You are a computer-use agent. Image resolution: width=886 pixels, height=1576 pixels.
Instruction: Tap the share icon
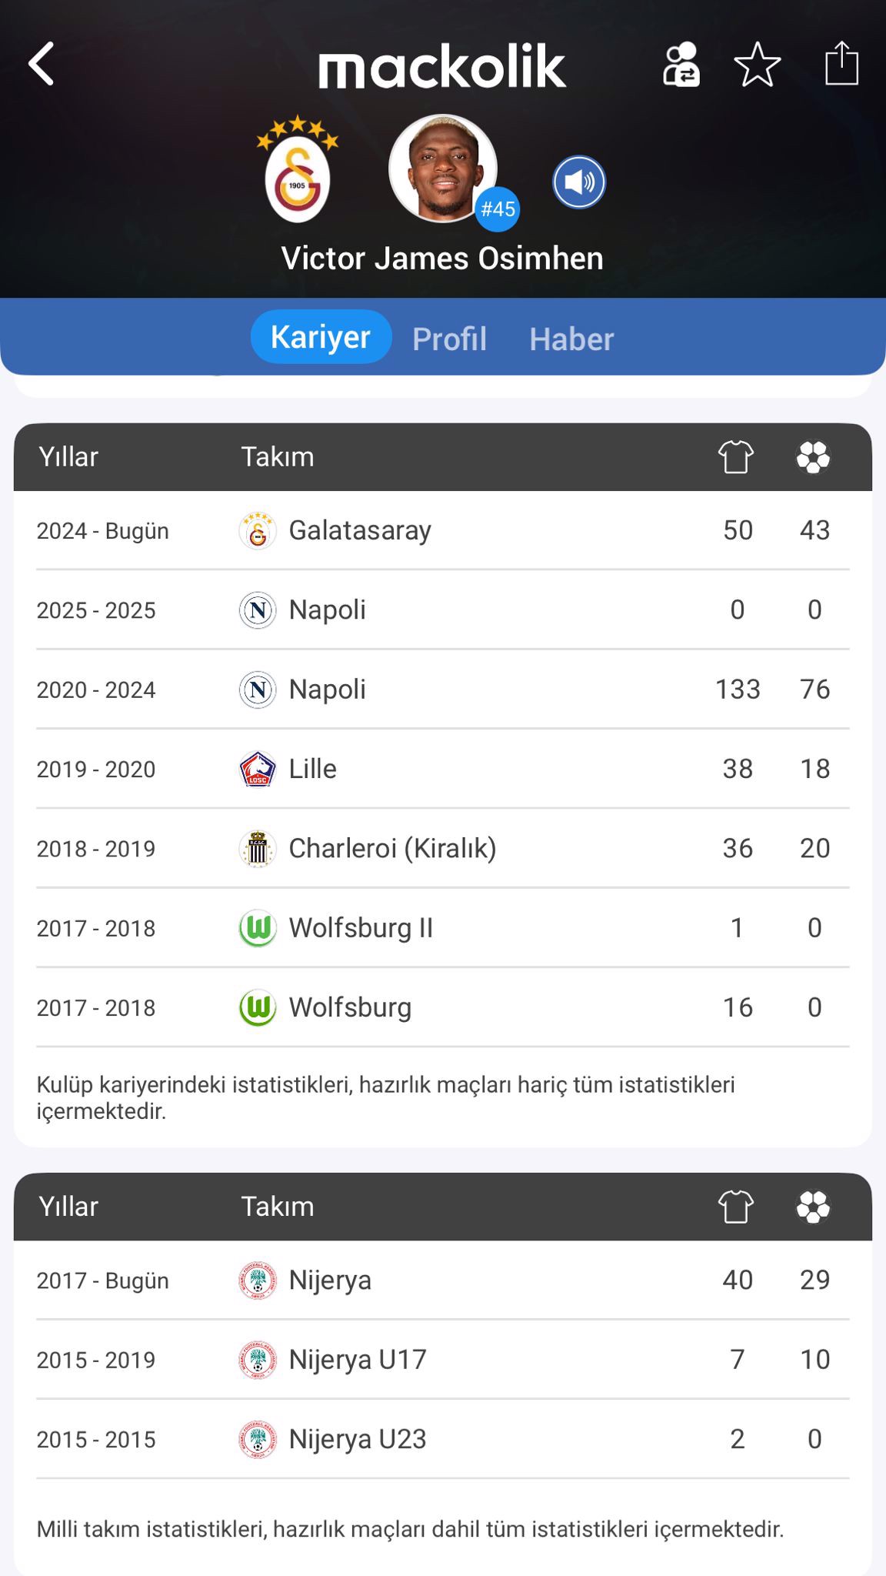[x=841, y=63]
